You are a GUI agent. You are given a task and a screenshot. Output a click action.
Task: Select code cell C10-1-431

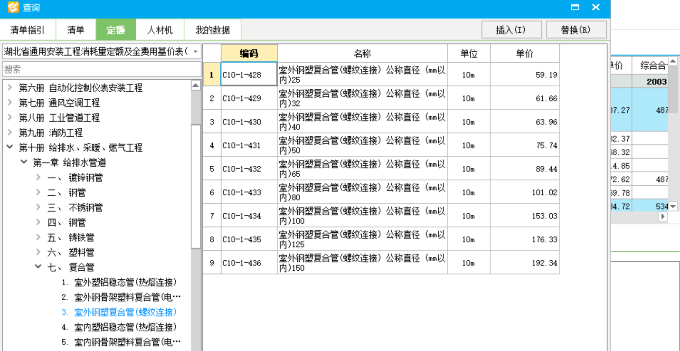coord(249,145)
